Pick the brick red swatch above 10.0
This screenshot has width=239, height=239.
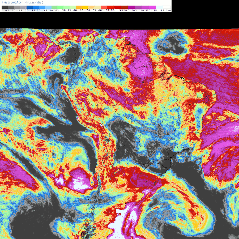coord(124,7)
